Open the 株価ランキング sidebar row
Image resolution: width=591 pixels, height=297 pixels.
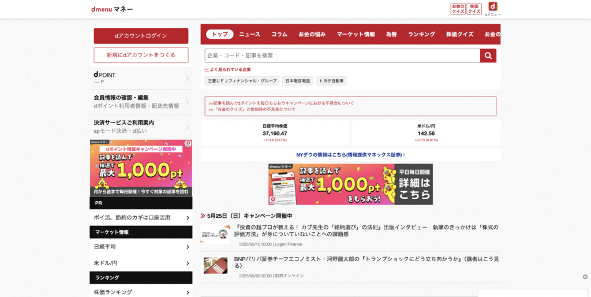pyautogui.click(x=141, y=292)
